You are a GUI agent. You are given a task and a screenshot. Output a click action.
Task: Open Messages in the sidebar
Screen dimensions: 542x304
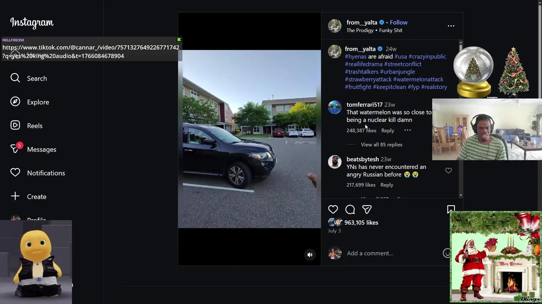pos(41,149)
